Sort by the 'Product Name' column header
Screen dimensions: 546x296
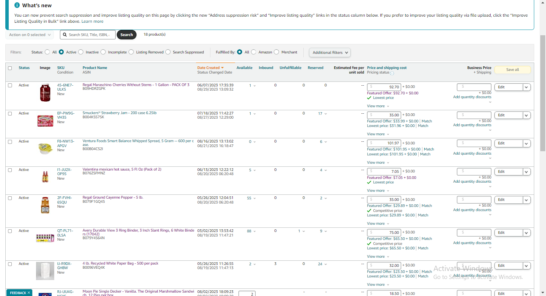tap(95, 68)
